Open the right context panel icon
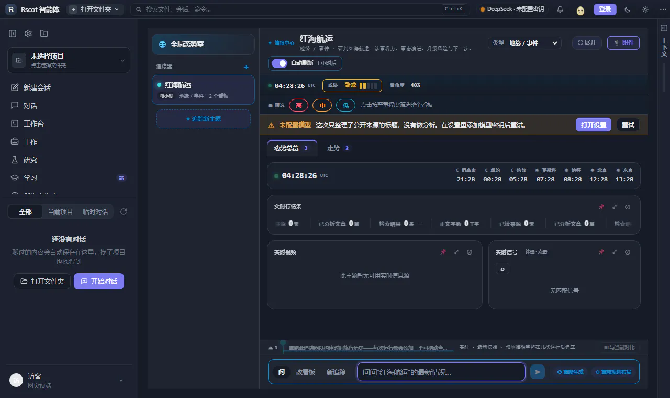670x398 pixels. click(x=664, y=28)
